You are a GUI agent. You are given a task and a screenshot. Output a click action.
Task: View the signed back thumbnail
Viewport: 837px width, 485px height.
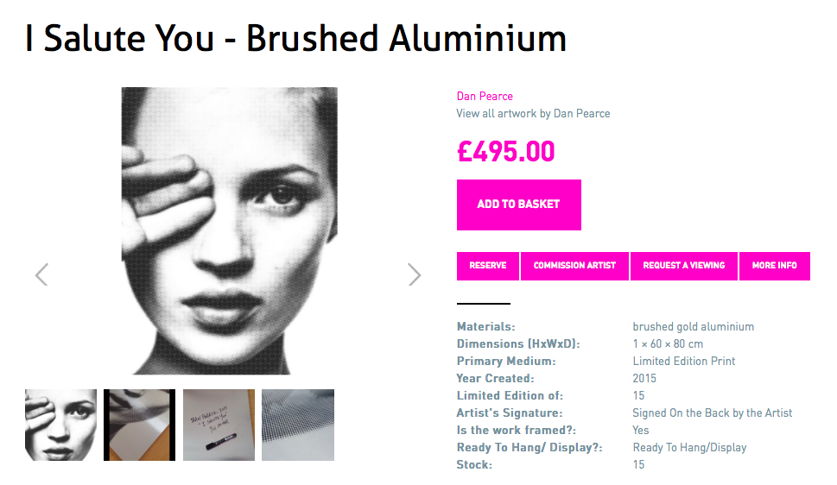tap(219, 425)
